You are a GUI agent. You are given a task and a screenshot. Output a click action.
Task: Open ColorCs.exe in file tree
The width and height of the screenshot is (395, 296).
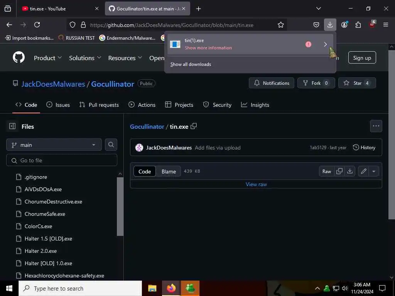tap(38, 226)
